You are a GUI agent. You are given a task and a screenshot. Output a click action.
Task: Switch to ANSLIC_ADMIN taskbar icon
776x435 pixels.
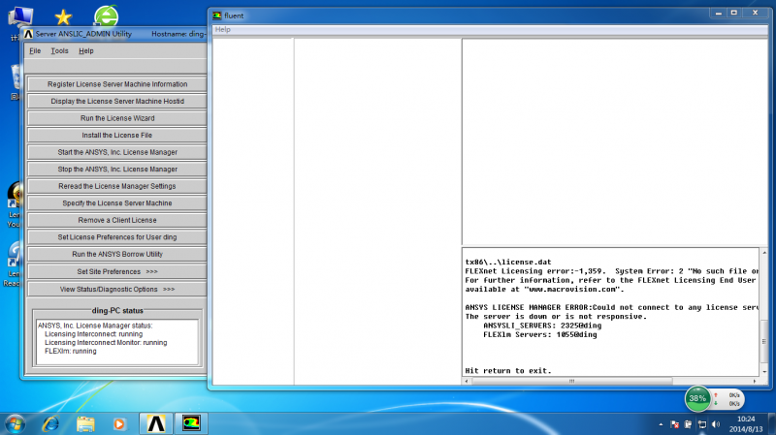point(156,423)
